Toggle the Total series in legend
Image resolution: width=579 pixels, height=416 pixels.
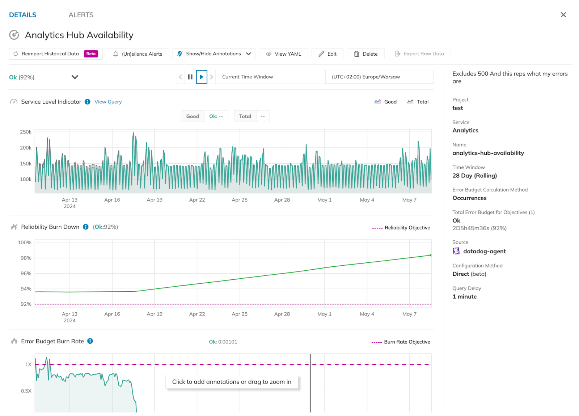tap(418, 102)
